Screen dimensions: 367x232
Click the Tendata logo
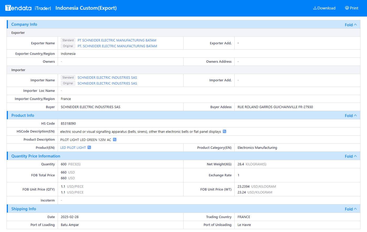18,8
